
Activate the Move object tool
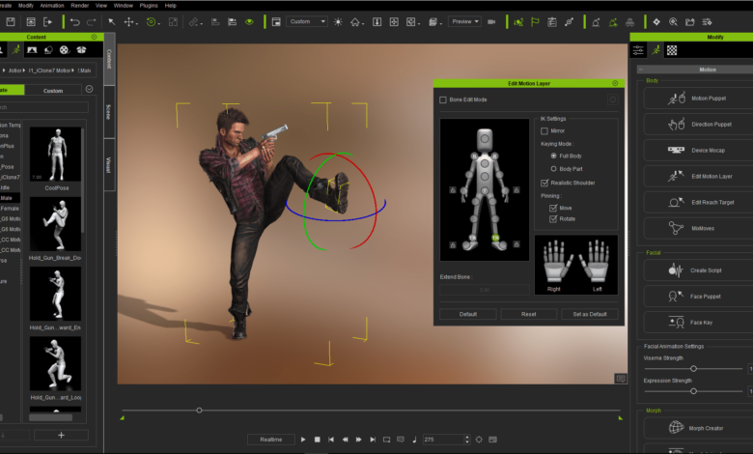[x=128, y=21]
